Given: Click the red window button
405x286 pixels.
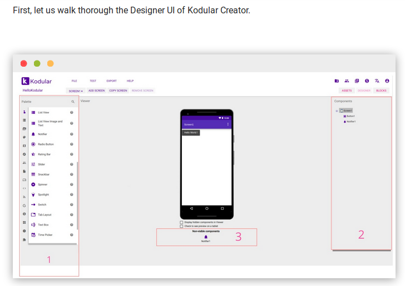Looking at the screenshot, I should coord(24,63).
